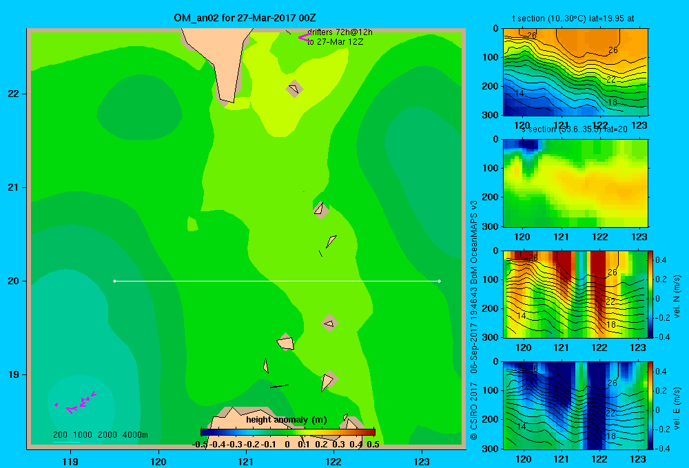689x468 pixels.
Task: Click the magenta drifter arrow beside the drifters legend
Action: [x=304, y=37]
